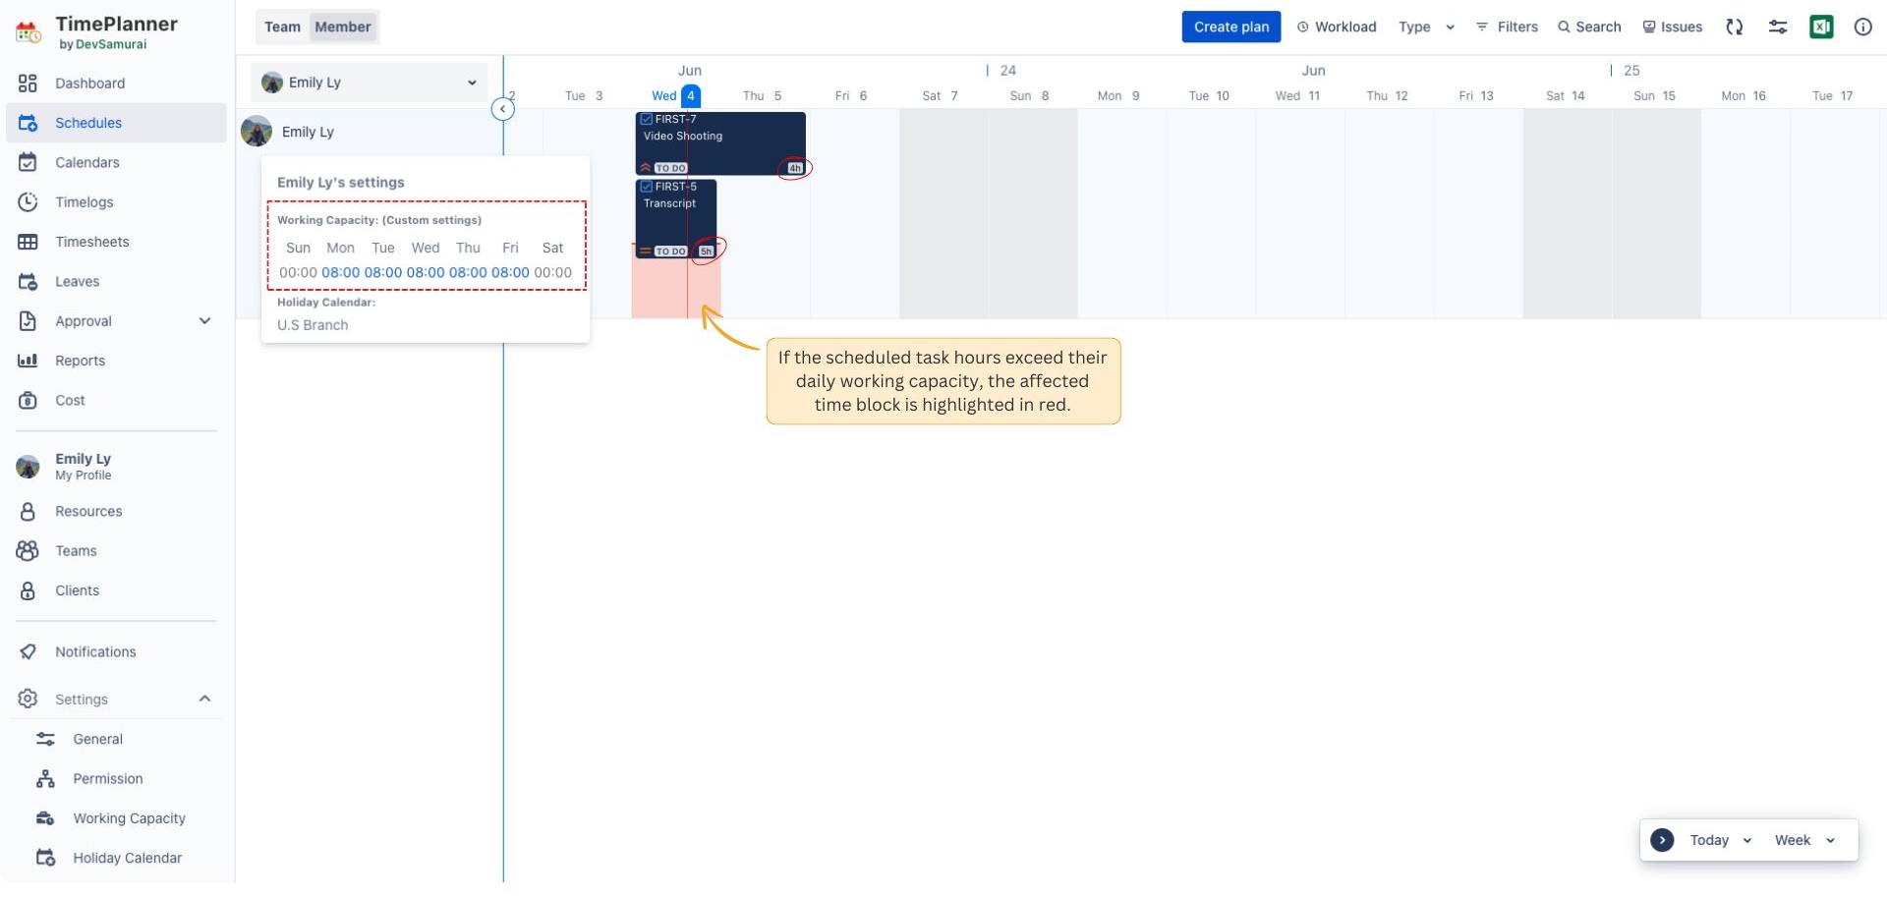Switch to Team view toggle
This screenshot has width=1887, height=897.
coord(282,27)
